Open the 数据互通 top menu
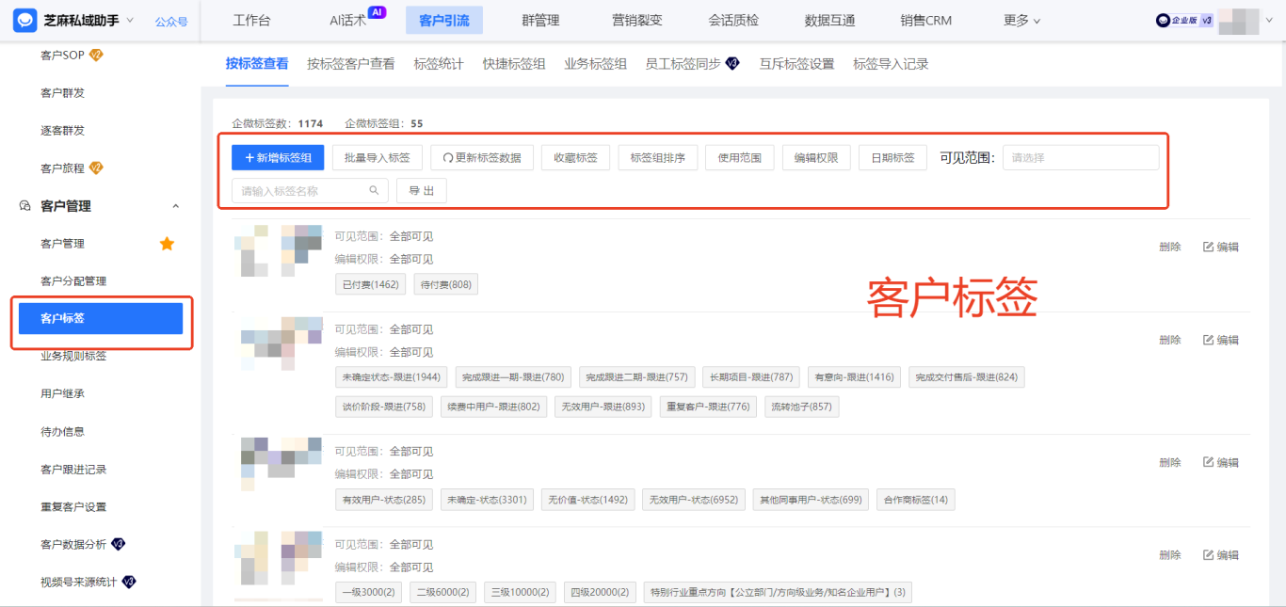The width and height of the screenshot is (1286, 607). pyautogui.click(x=829, y=20)
